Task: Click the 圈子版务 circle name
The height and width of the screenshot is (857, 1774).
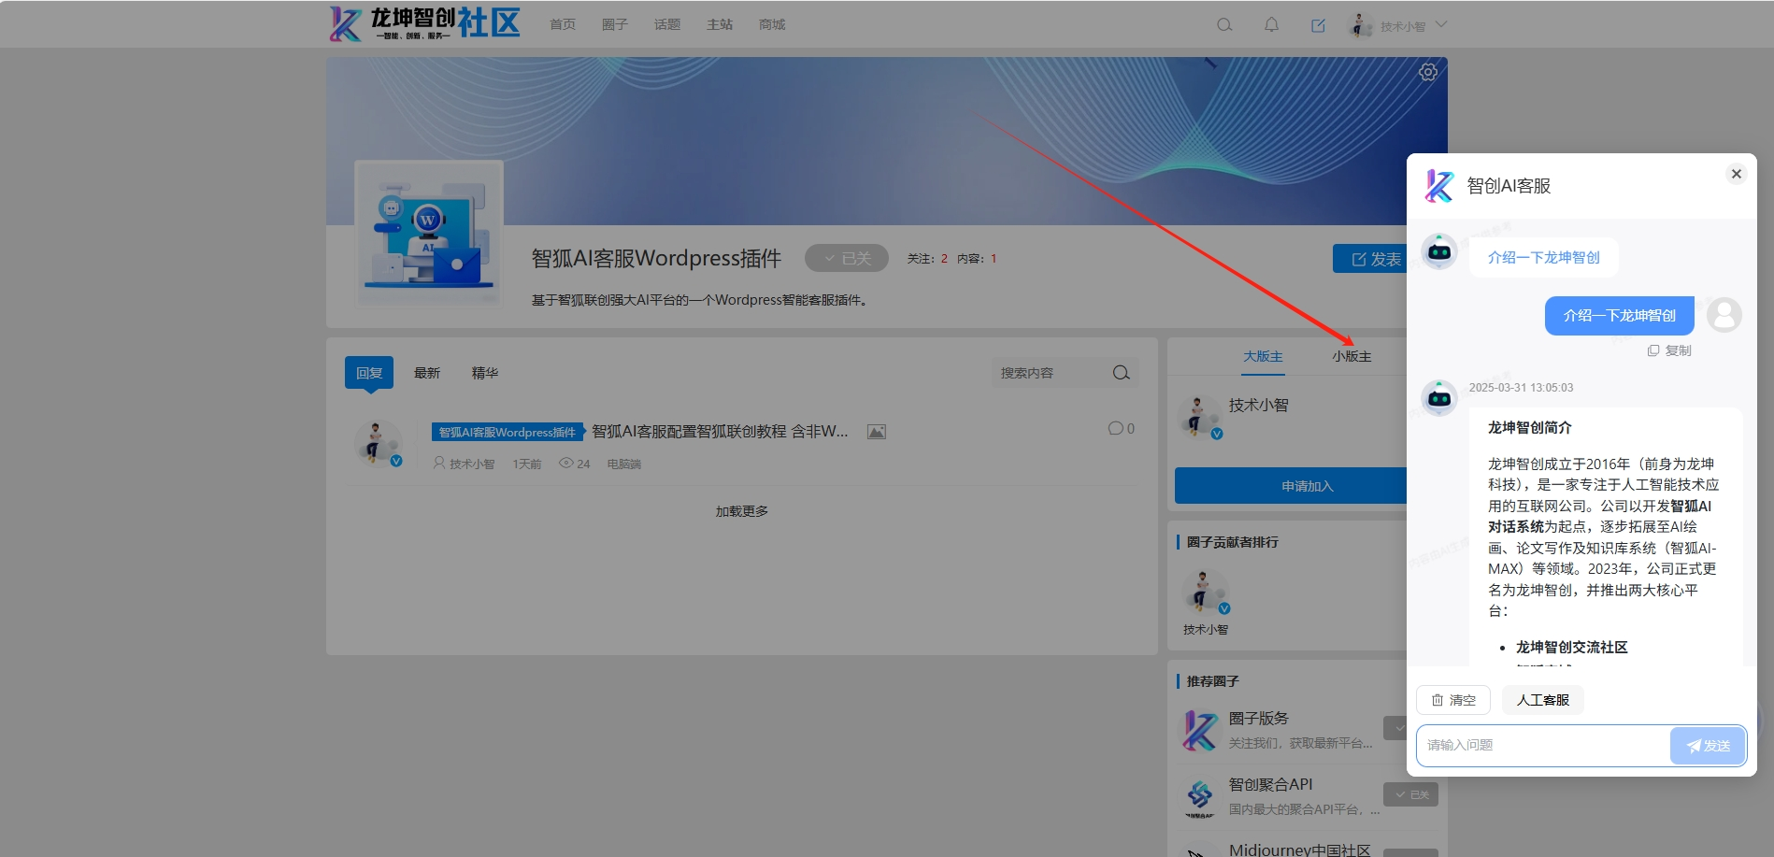Action: click(x=1259, y=718)
